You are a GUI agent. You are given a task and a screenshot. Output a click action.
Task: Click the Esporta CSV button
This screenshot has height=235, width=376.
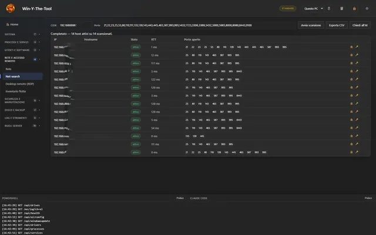337,25
